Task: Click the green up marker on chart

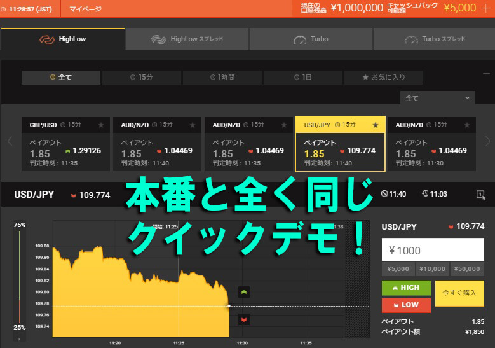Action: 244,292
